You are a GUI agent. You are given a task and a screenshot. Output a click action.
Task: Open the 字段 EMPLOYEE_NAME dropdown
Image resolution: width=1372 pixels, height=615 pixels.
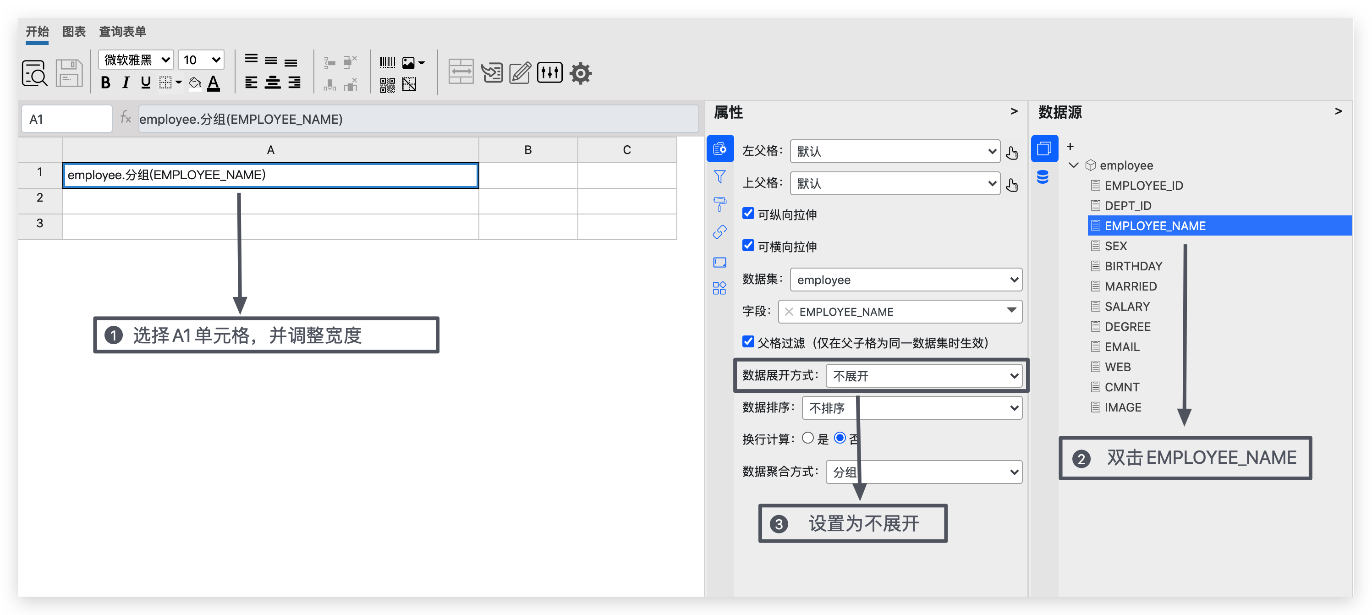(x=1011, y=311)
